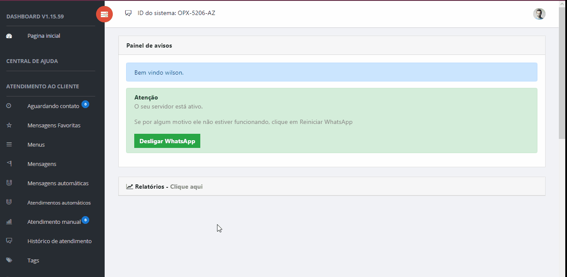The height and width of the screenshot is (277, 567).
Task: Click the Painel de avisos header
Action: click(149, 45)
